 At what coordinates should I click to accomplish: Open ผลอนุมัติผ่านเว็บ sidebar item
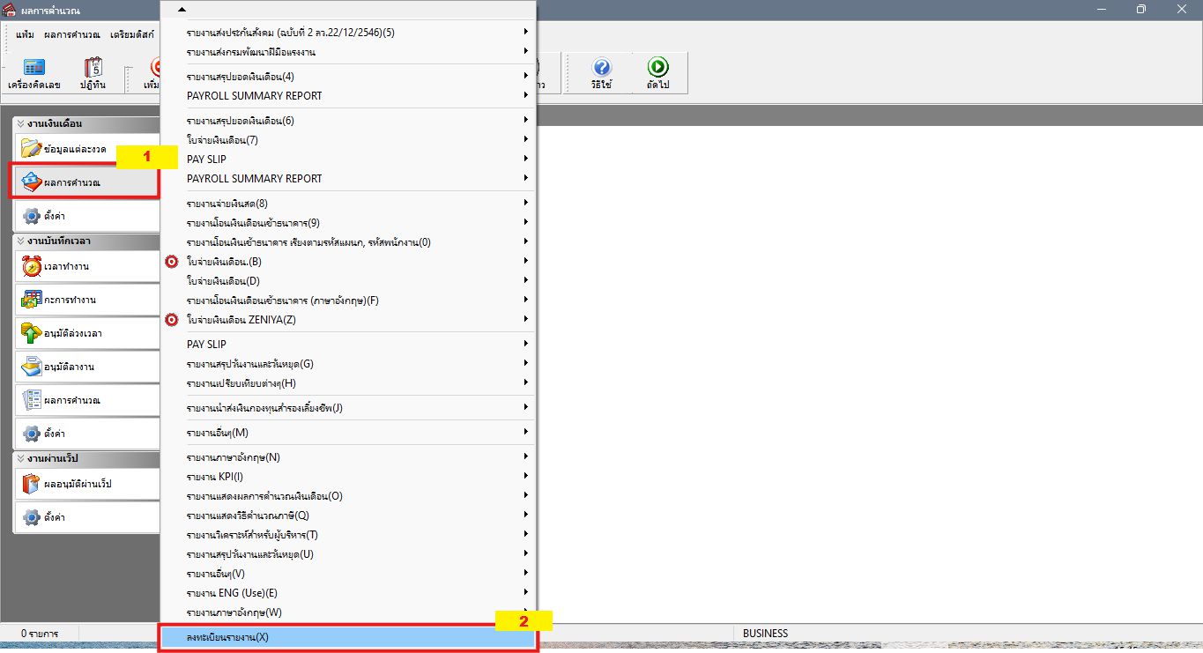[86, 484]
